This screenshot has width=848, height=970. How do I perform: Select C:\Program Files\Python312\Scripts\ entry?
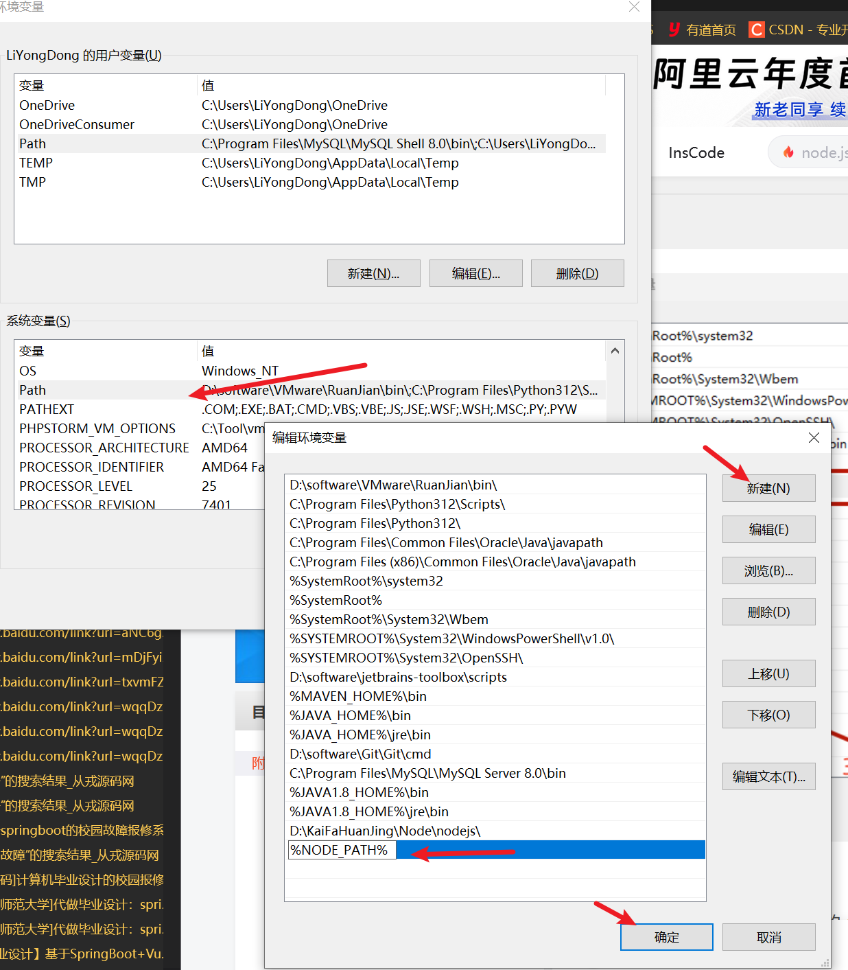click(495, 504)
